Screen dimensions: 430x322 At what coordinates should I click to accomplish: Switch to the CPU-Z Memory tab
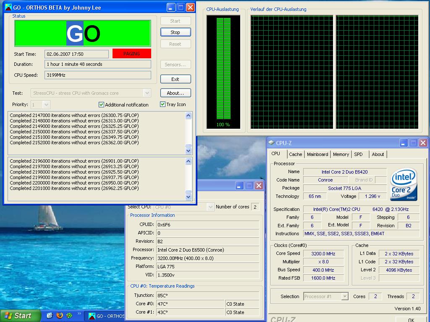click(341, 154)
